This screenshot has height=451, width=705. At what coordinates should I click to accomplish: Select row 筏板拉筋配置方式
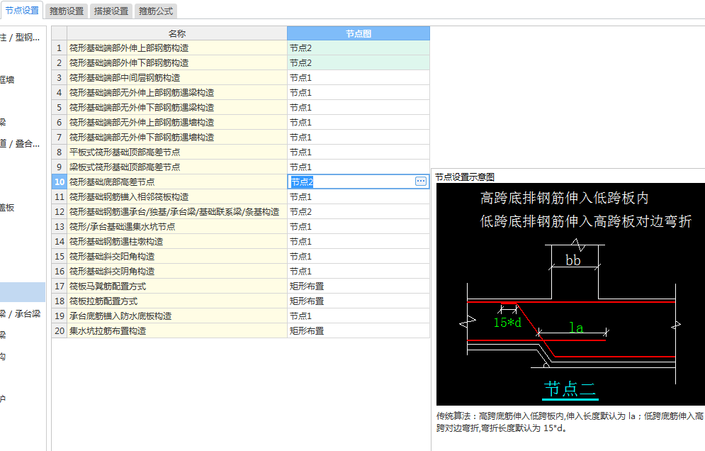coord(177,301)
